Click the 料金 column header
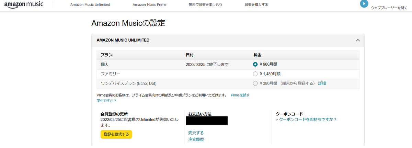Viewport: 412px width, 148px height. [257, 55]
